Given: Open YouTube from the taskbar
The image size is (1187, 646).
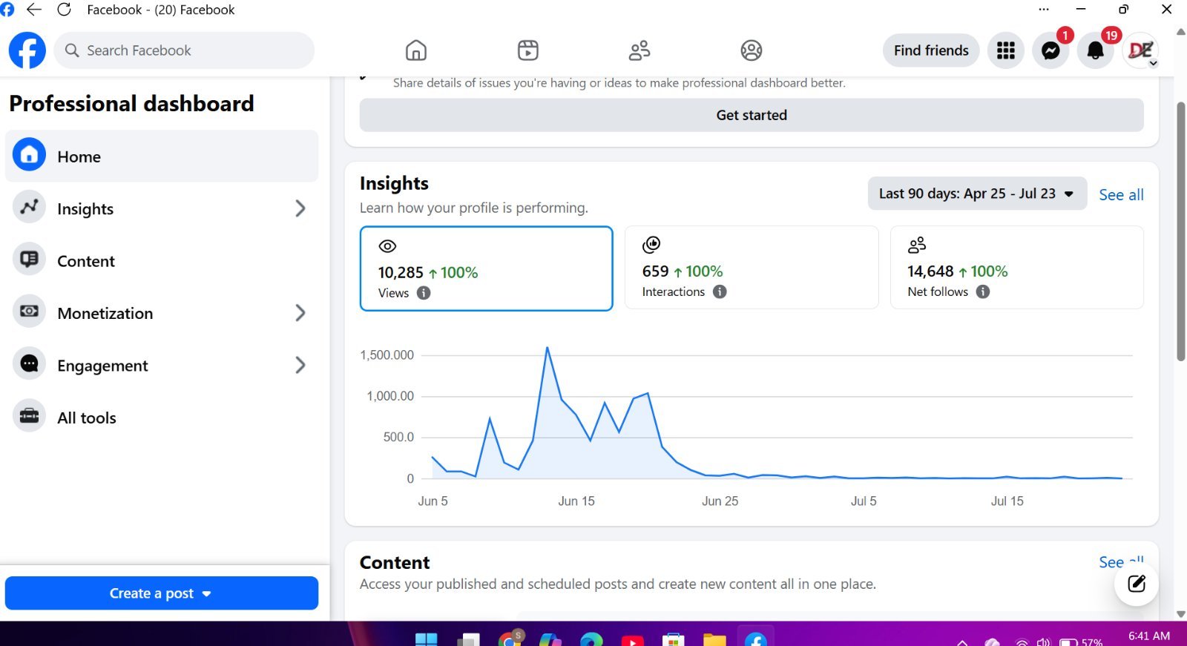Looking at the screenshot, I should [632, 640].
